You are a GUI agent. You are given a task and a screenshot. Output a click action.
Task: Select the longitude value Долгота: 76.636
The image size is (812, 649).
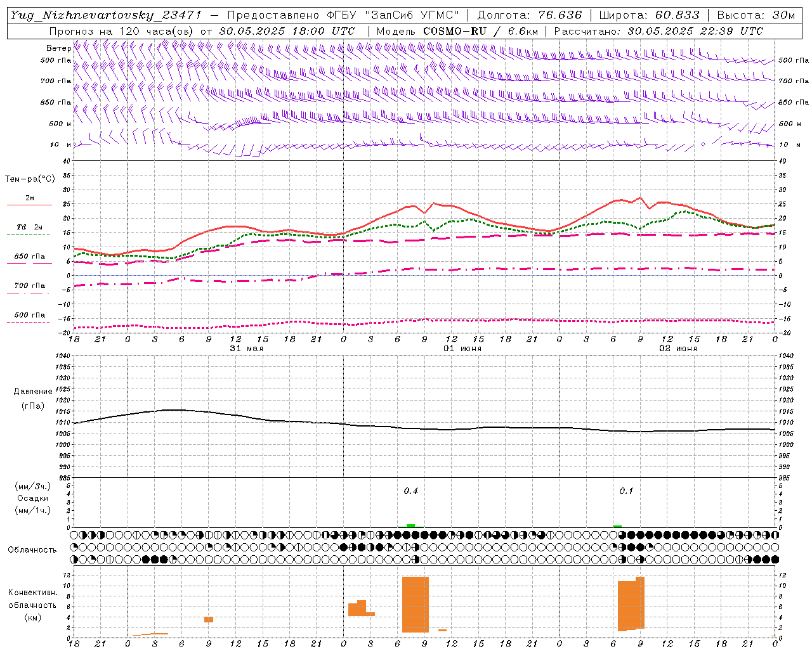[529, 15]
